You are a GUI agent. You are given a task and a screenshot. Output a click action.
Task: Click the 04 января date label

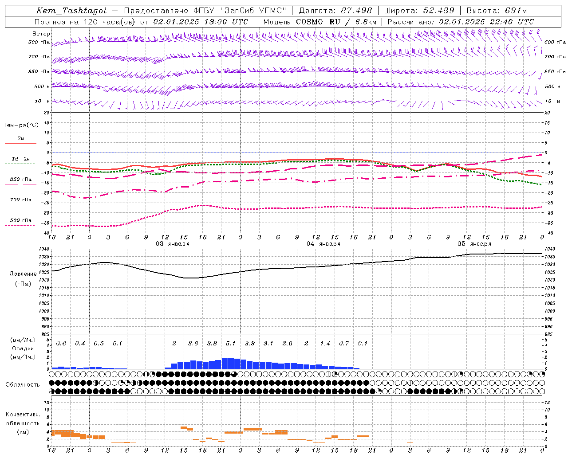pos(323,244)
